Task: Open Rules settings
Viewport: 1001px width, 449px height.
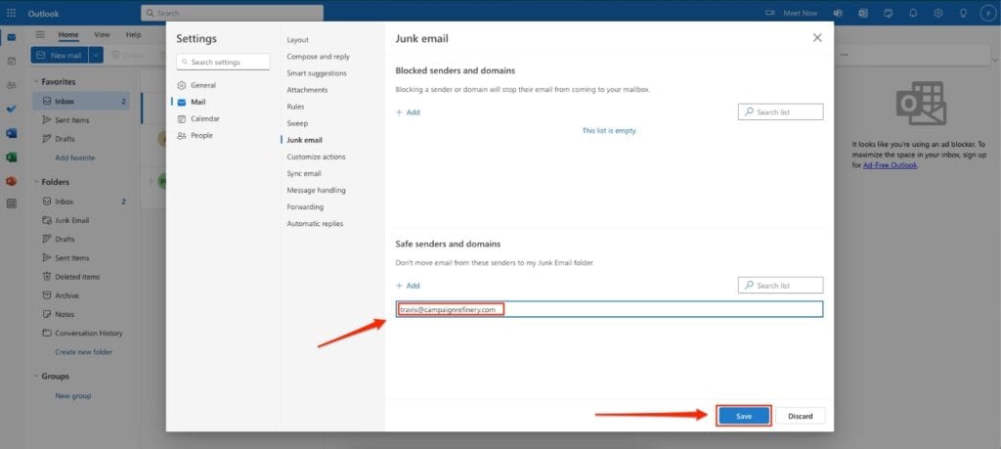Action: point(295,107)
